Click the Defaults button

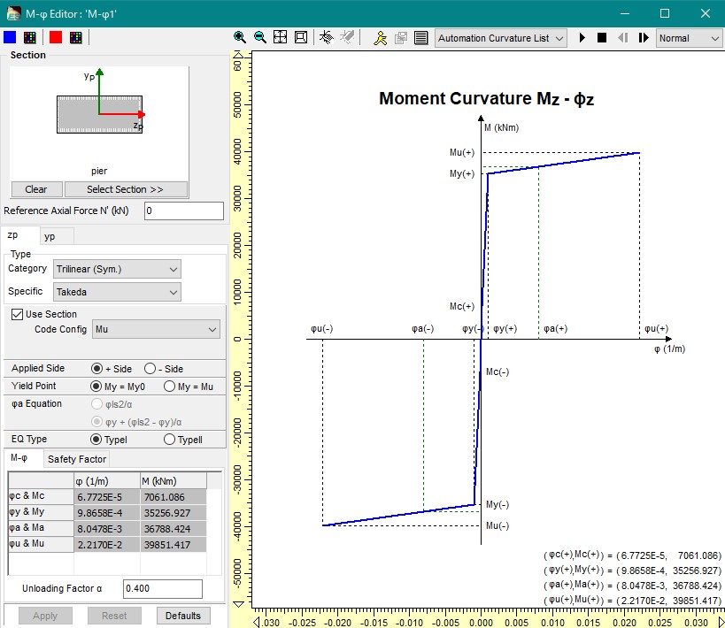[183, 616]
